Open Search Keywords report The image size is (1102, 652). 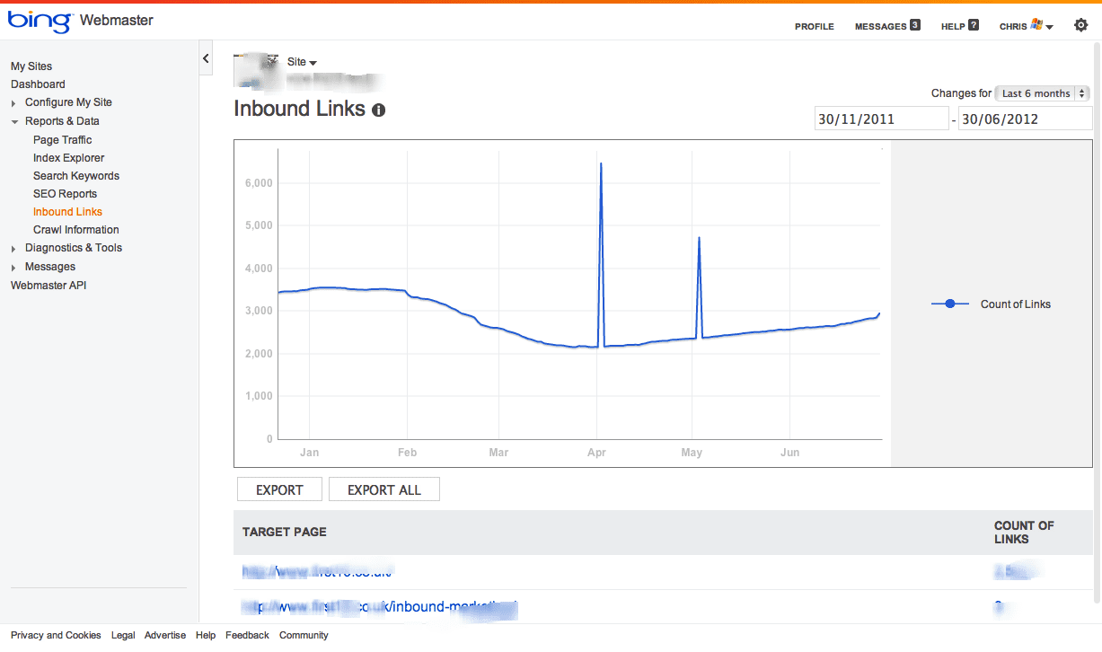(76, 176)
